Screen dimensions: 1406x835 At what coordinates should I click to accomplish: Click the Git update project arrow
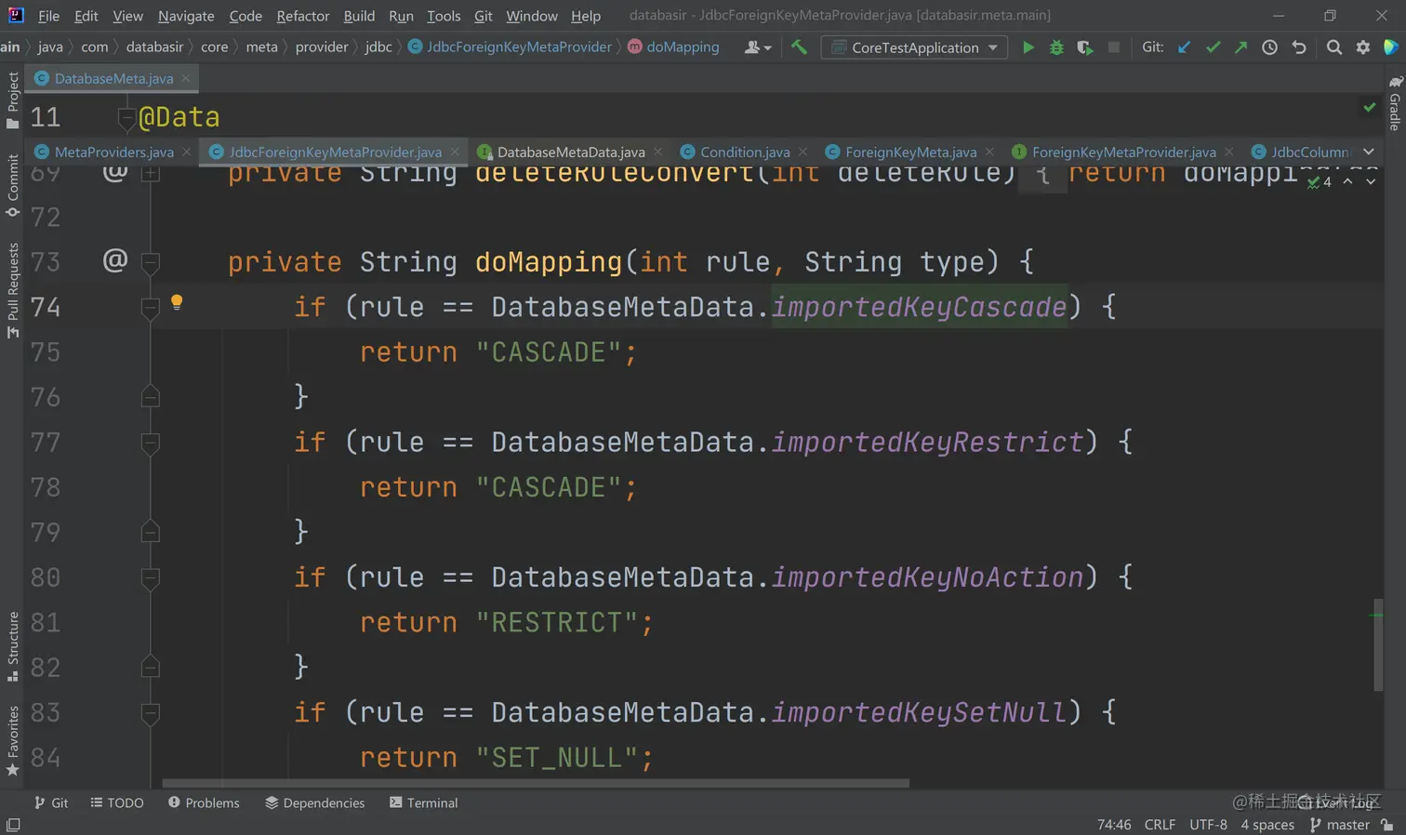click(1184, 47)
